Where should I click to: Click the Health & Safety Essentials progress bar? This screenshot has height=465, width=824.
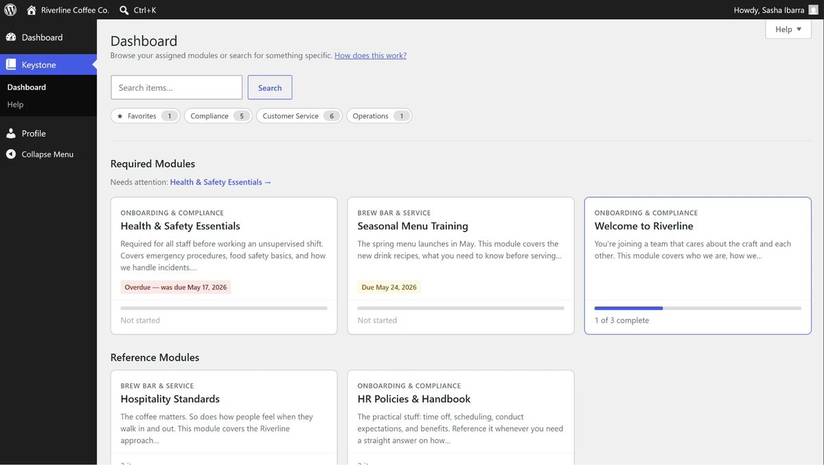(224, 308)
